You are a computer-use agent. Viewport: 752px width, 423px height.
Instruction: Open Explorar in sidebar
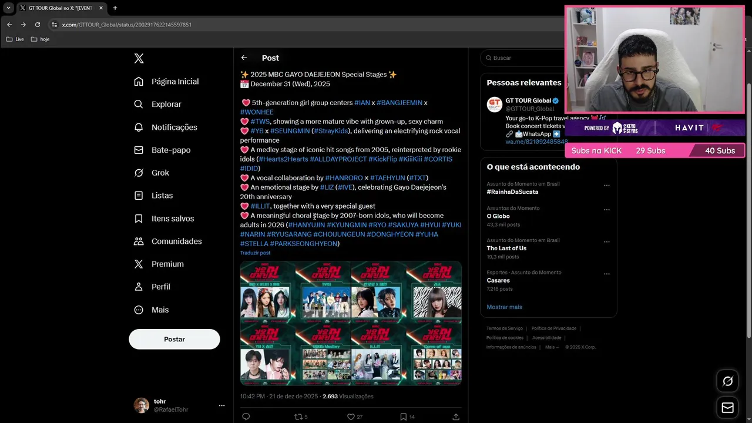157,104
